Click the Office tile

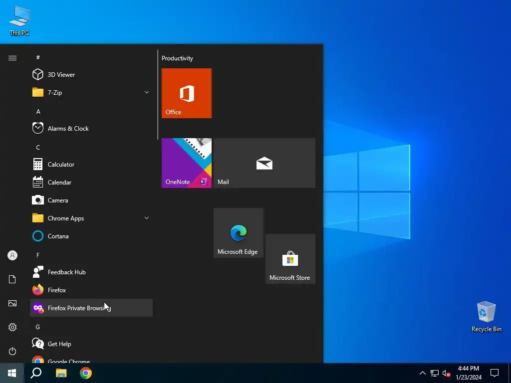(x=187, y=93)
